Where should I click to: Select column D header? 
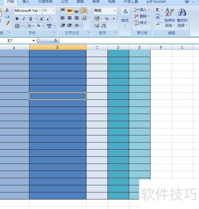click(x=118, y=47)
